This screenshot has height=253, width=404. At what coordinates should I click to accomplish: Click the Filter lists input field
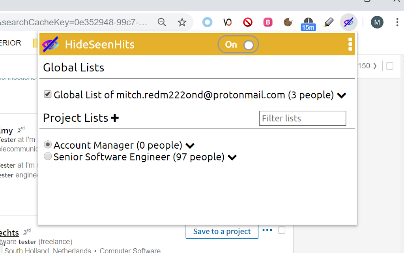(x=302, y=118)
